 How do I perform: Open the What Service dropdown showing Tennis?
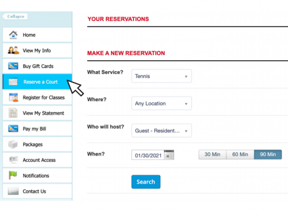(x=161, y=76)
